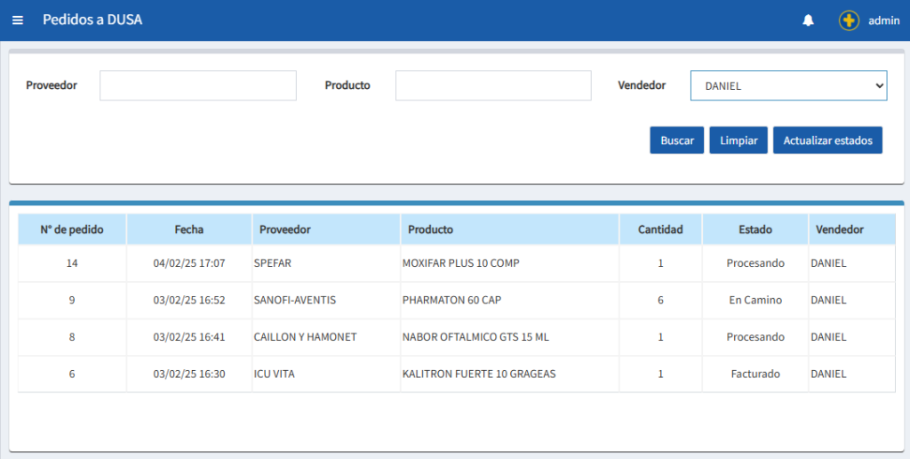Click the Estado column header
The image size is (910, 459).
click(754, 229)
